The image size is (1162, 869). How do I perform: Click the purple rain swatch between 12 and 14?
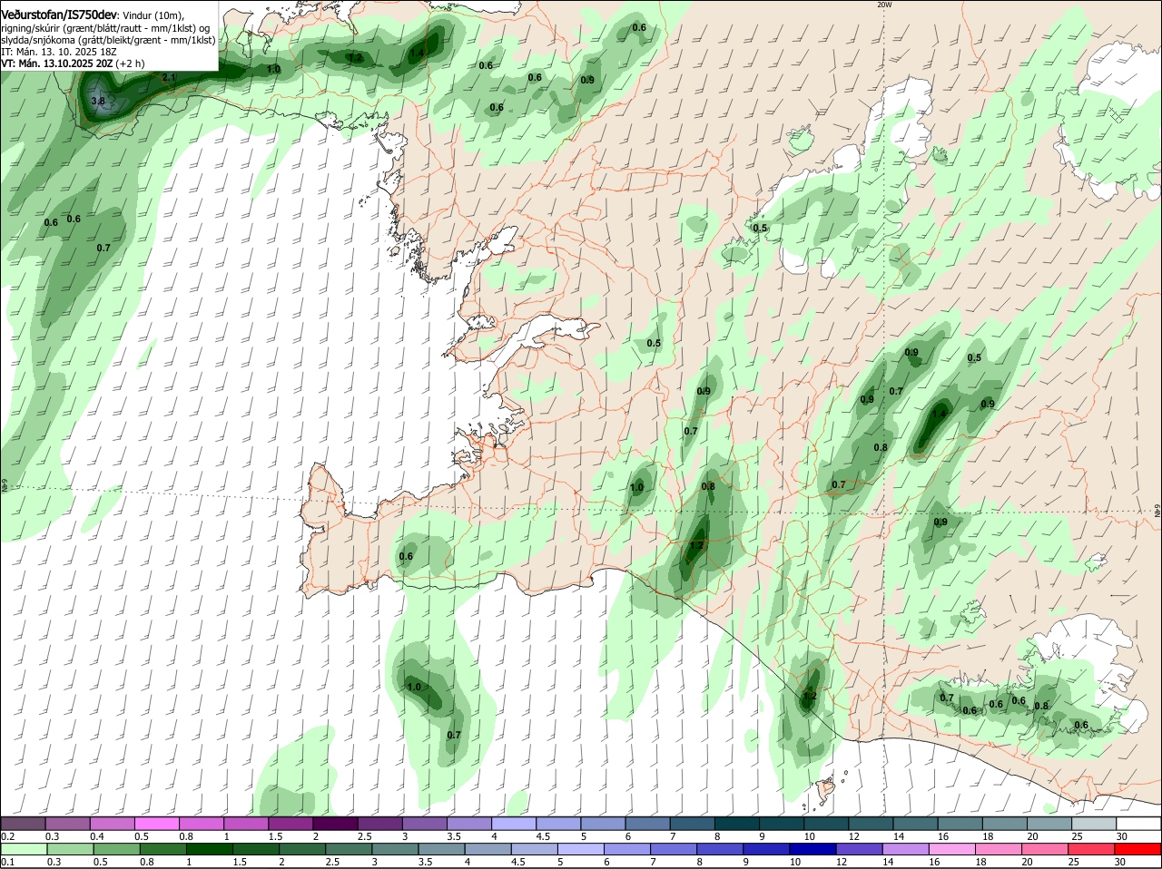point(860,850)
